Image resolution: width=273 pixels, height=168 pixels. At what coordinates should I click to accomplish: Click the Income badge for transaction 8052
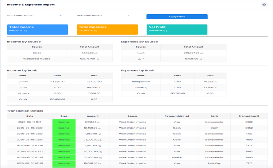tap(64, 128)
